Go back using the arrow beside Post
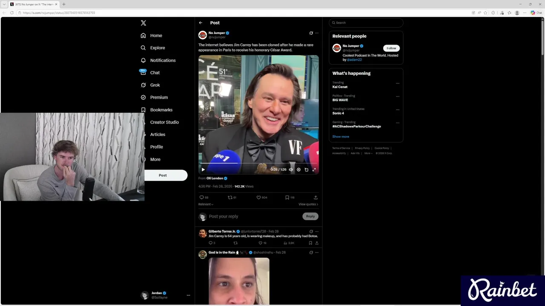The image size is (545, 306). point(201,23)
